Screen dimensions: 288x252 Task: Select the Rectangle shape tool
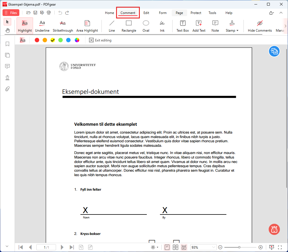click(x=129, y=26)
